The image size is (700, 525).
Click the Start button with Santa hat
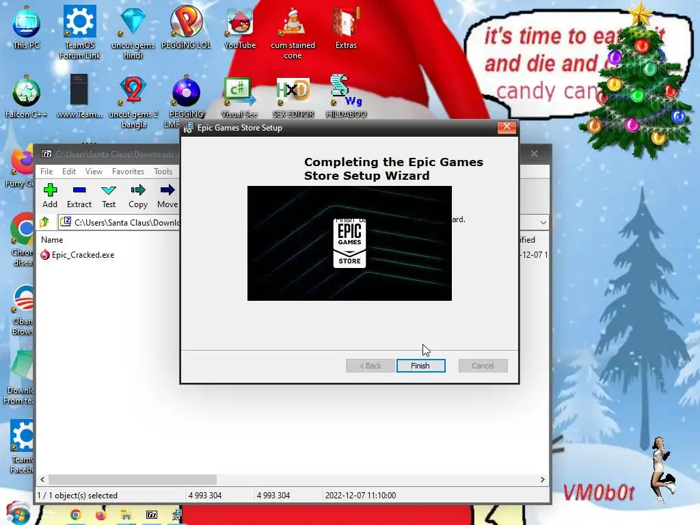coord(18,513)
